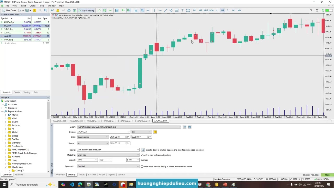Viewport: 334px width, 188px height.
Task: Select the M15 timeframe
Action: point(206,10)
